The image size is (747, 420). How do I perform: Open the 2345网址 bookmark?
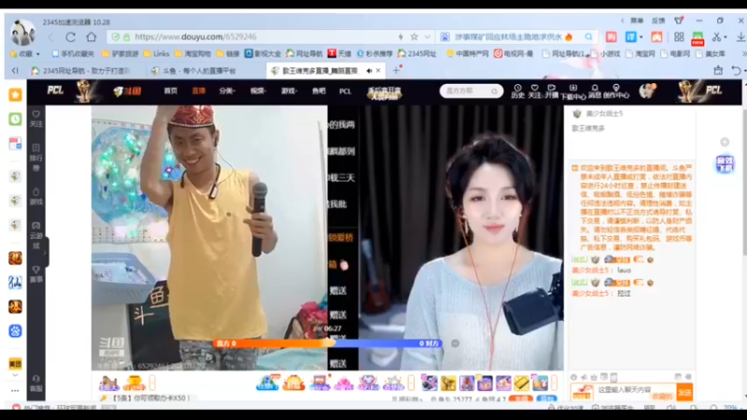tap(416, 54)
